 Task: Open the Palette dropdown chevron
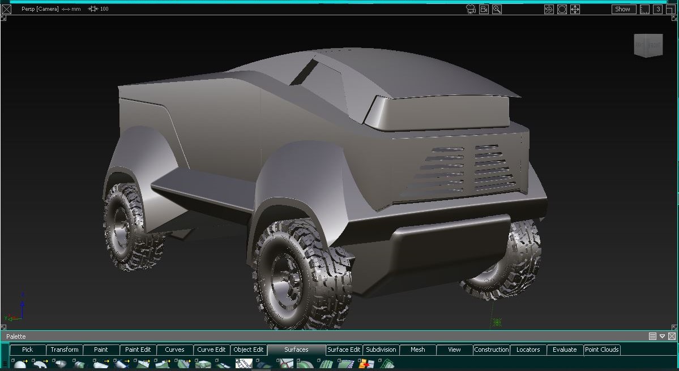662,335
